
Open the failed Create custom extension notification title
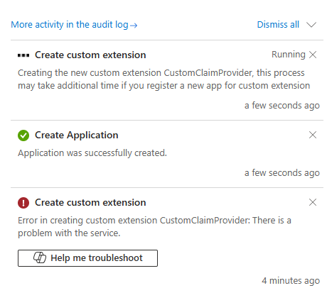coord(90,202)
